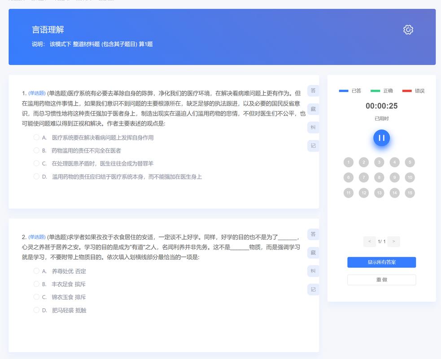Jump to question number 9 circle
Image resolution: width=441 pixels, height=359 pixels.
(395, 177)
